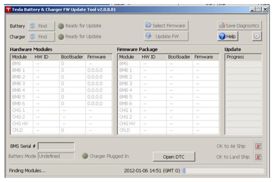Close the FW Update Tool window
This screenshot has width=274, height=182.
[265, 9]
